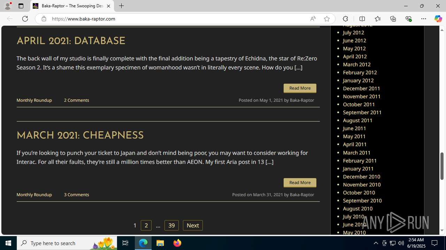The height and width of the screenshot is (250, 446).
Task: View site information lock icon
Action: [44, 19]
